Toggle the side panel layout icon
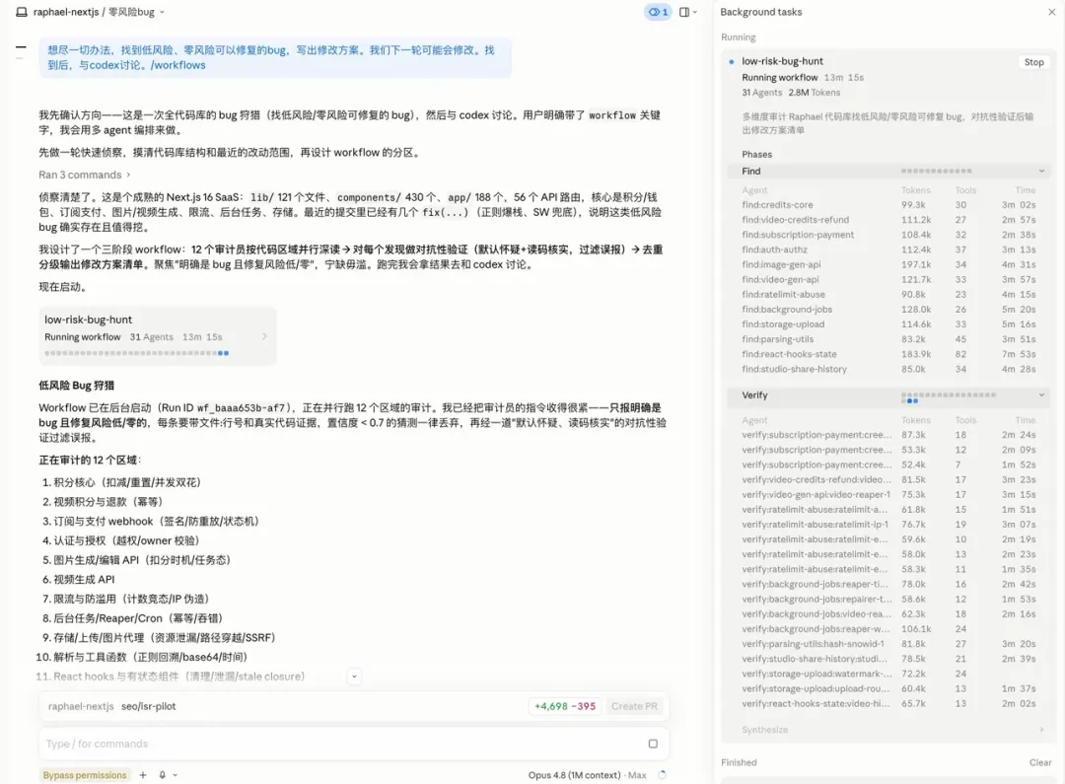Screen dimensions: 1065x784 [x=684, y=12]
